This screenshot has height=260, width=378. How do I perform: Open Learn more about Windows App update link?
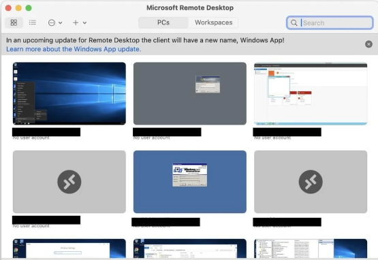click(x=74, y=49)
